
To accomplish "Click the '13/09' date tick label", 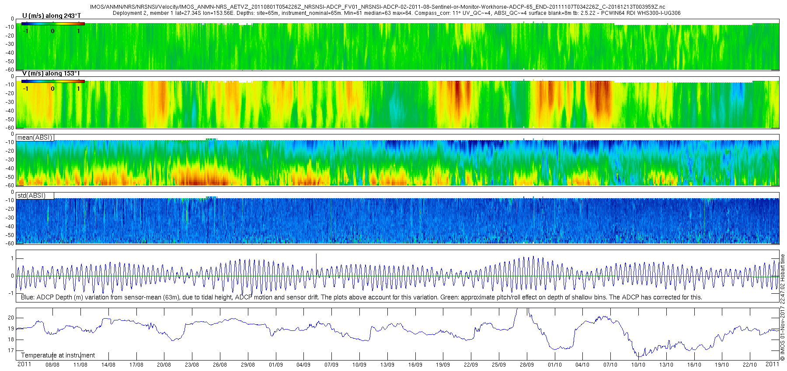I will 387,365.
